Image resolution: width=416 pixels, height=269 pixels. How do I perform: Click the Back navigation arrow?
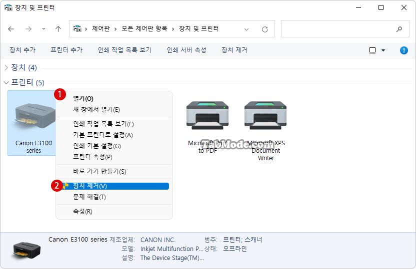11,29
